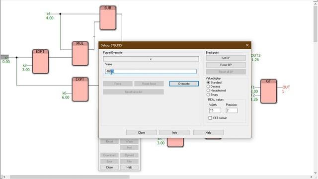Select the SUB function block
The height and width of the screenshot is (179, 318).
click(108, 18)
